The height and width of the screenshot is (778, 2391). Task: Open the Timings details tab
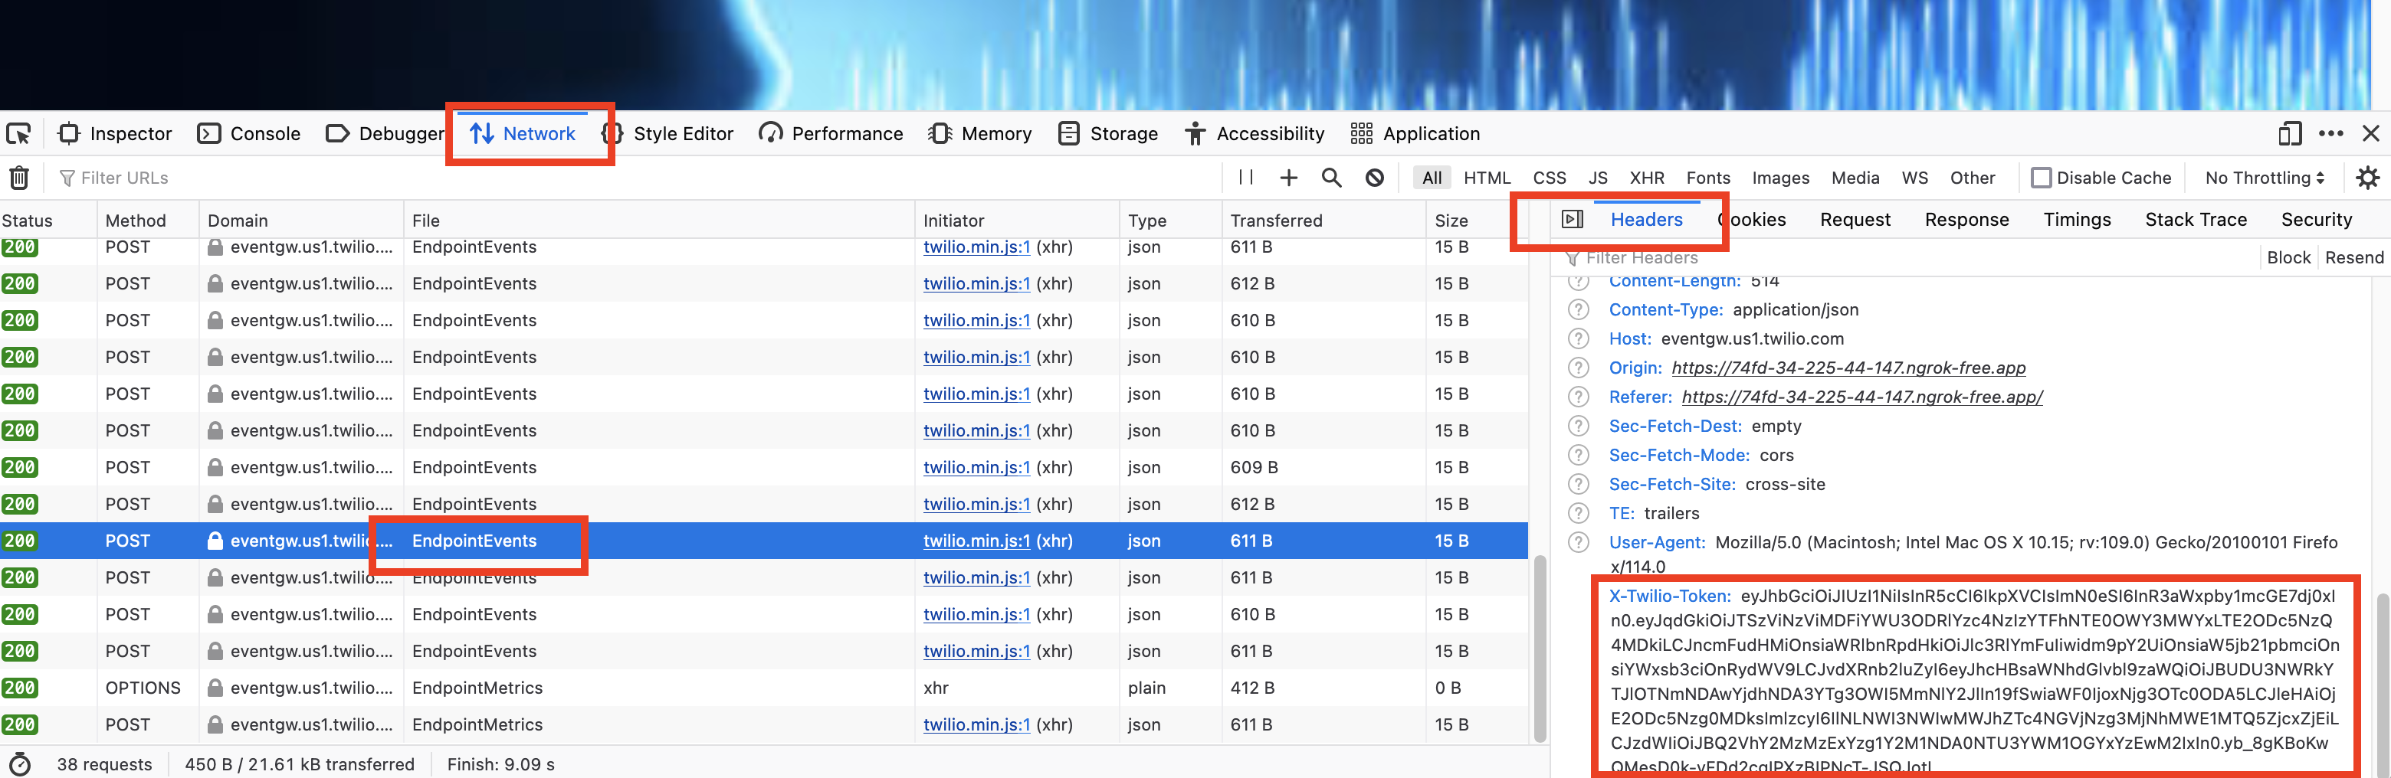pos(2076,220)
